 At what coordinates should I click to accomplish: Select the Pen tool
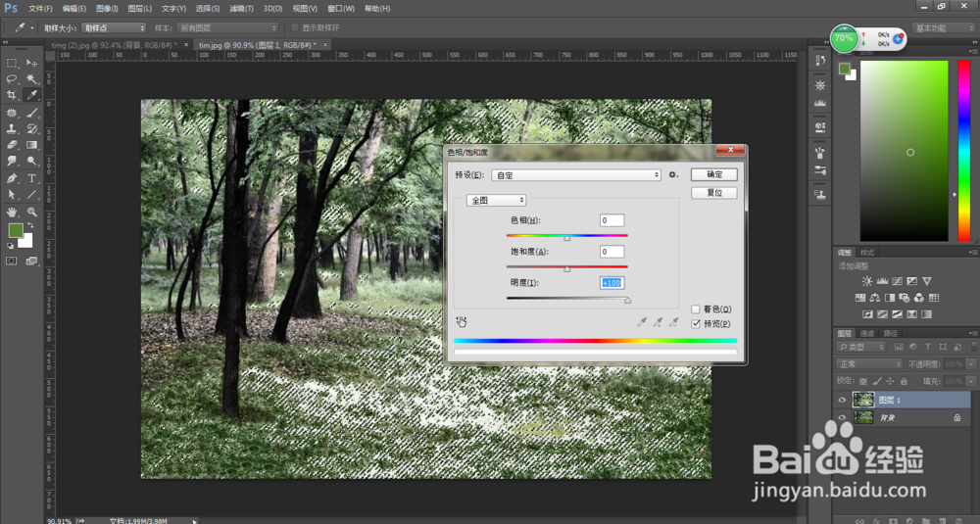tap(12, 178)
